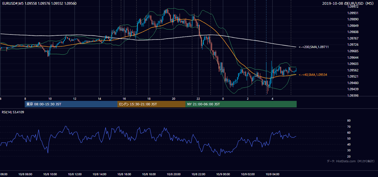Click hour label 20 on price chart axis
The width and height of the screenshot is (378, 177).
174,99
